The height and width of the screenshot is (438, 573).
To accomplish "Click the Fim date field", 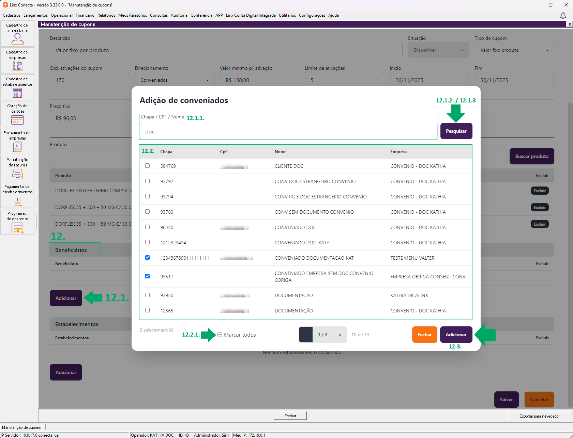I will (514, 80).
